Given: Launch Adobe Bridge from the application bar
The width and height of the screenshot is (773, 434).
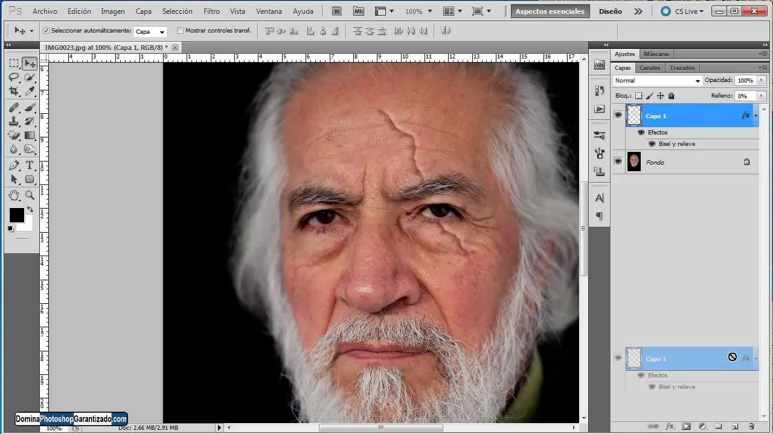Looking at the screenshot, I should [338, 11].
